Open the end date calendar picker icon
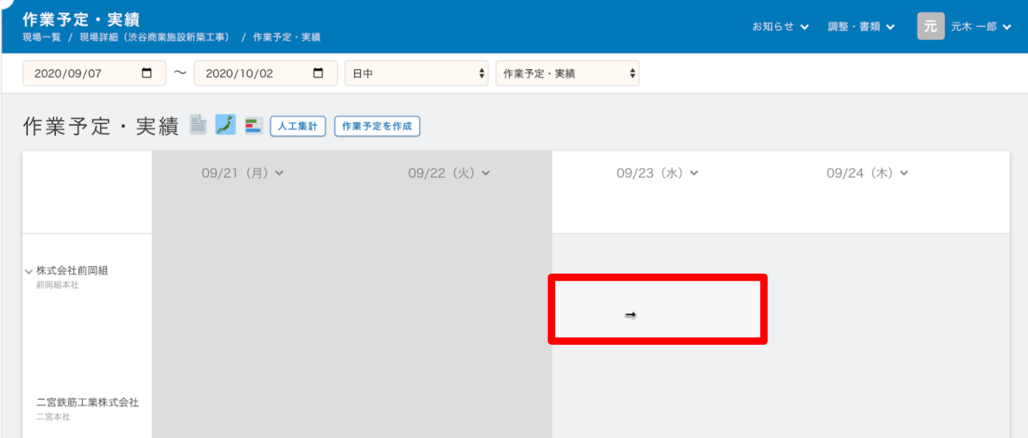Viewport: 1028px width, 438px height. [x=318, y=73]
